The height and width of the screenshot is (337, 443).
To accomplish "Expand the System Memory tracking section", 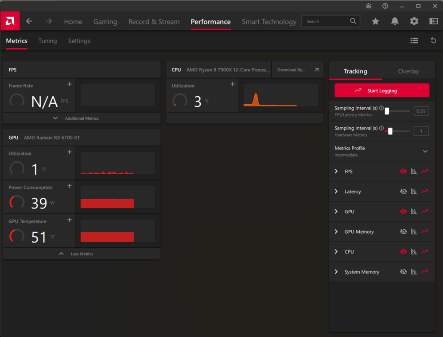I will coord(336,272).
